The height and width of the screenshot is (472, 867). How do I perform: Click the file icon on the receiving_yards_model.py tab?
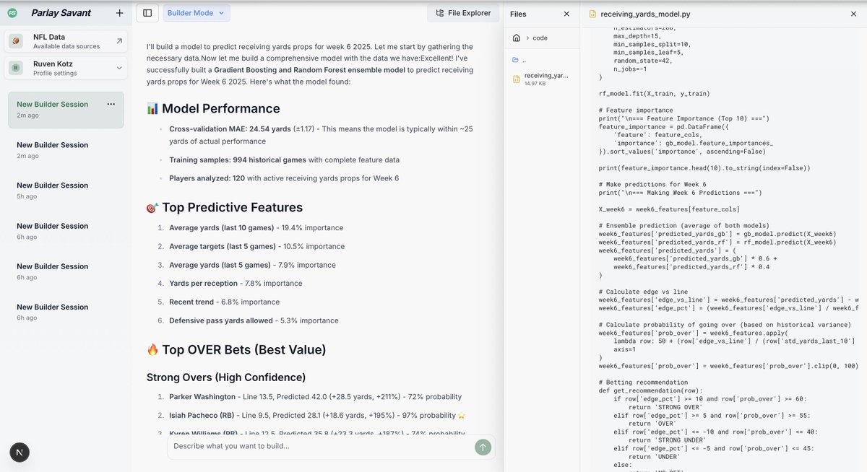pos(592,14)
